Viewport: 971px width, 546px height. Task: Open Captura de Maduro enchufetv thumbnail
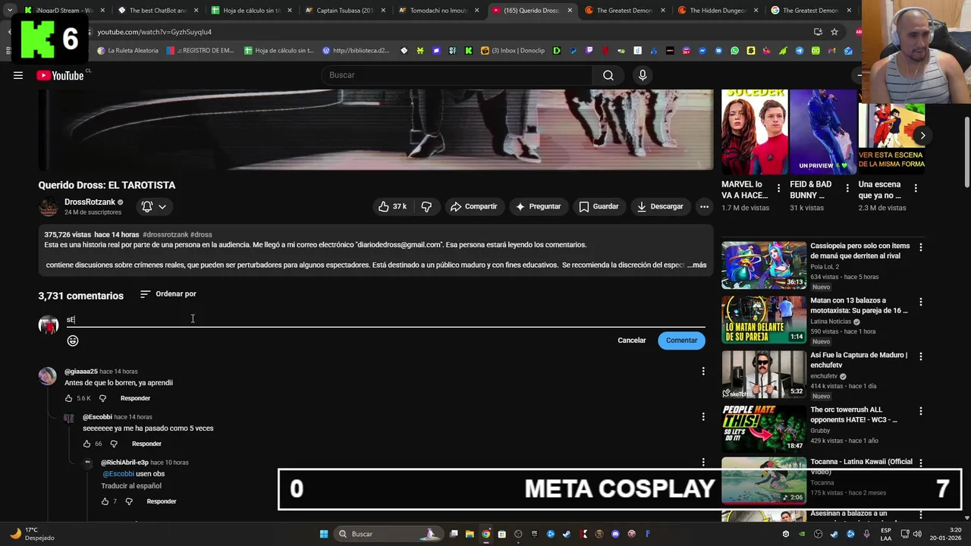(764, 375)
